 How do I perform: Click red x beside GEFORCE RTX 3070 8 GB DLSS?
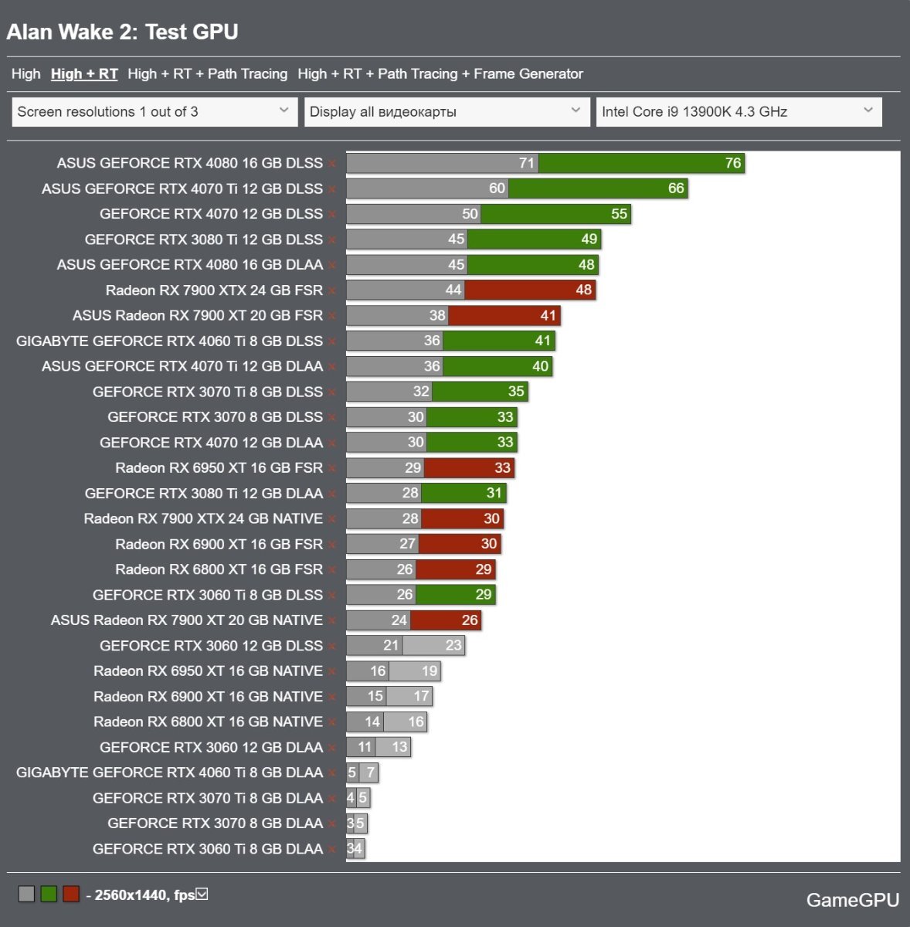coord(332,418)
